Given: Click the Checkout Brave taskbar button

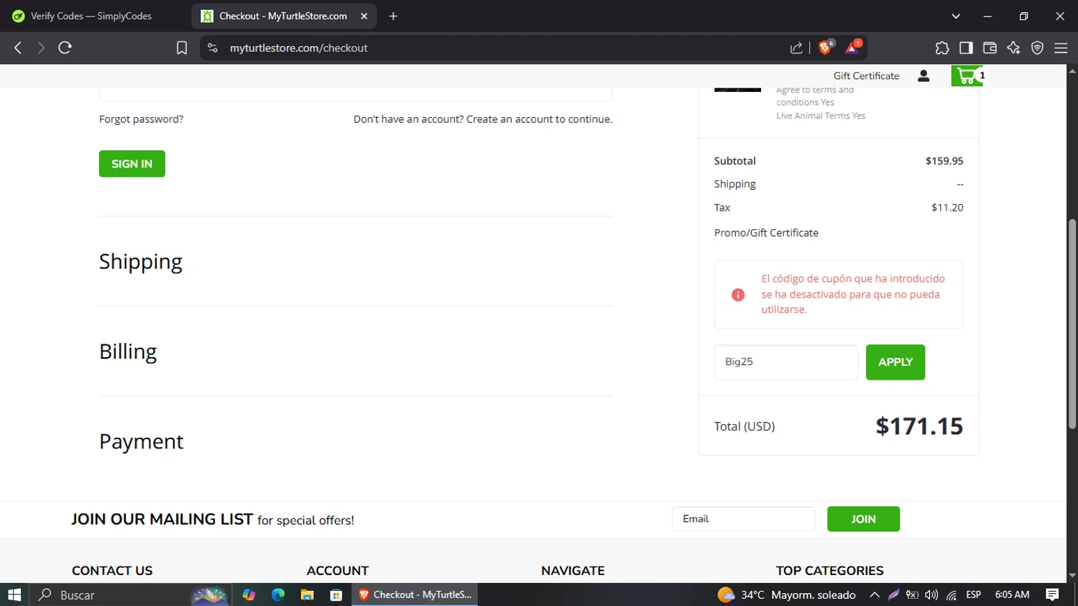Looking at the screenshot, I should click(415, 594).
